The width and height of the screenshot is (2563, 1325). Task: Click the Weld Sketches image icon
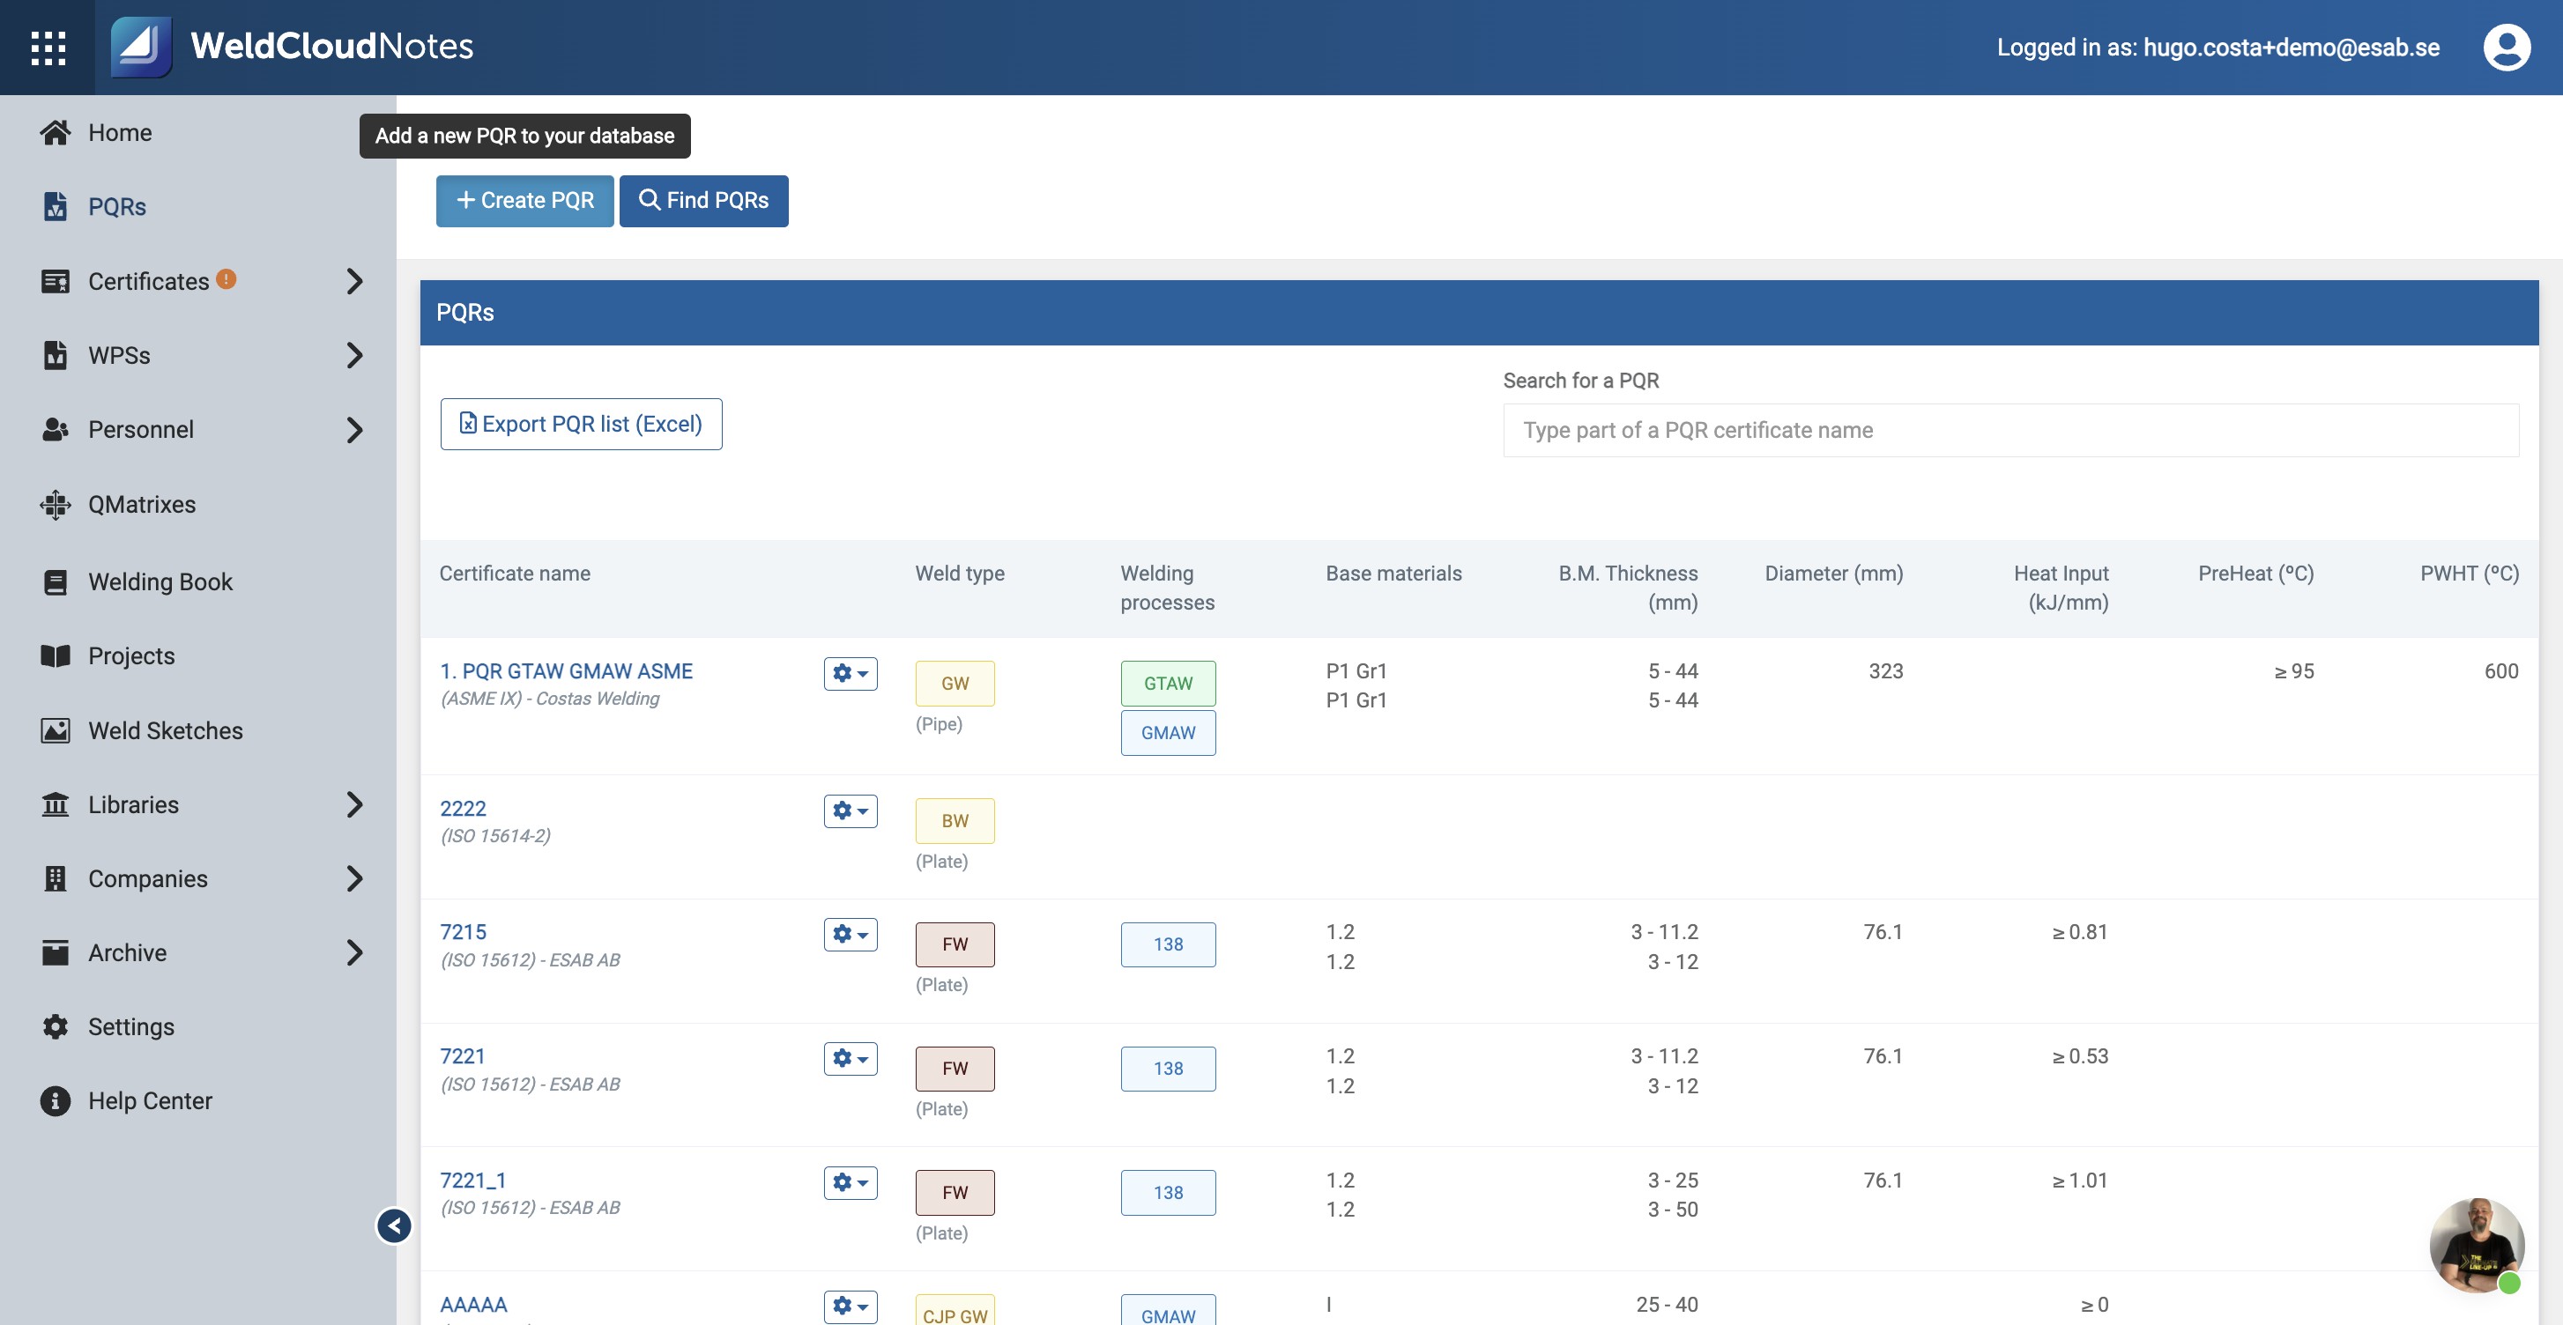pyautogui.click(x=56, y=730)
